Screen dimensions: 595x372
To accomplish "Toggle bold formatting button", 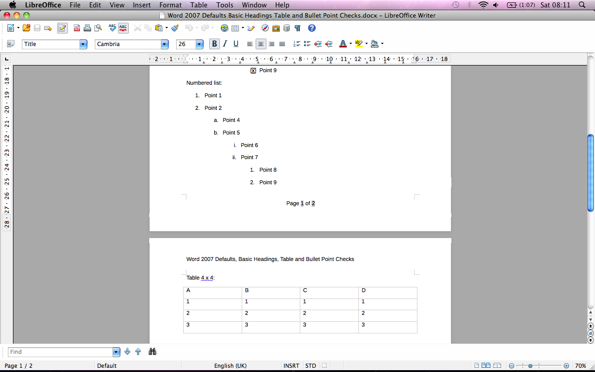I will coord(214,44).
